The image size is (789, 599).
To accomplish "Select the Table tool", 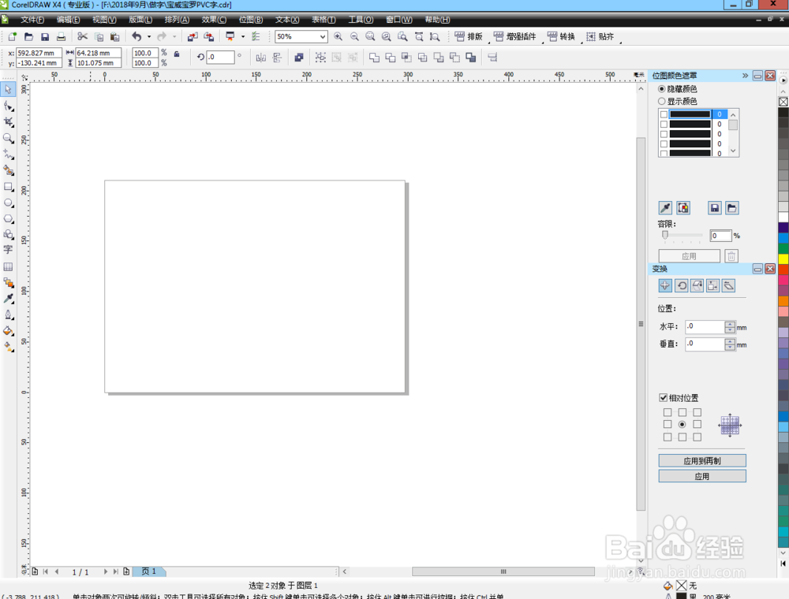I will tap(8, 266).
